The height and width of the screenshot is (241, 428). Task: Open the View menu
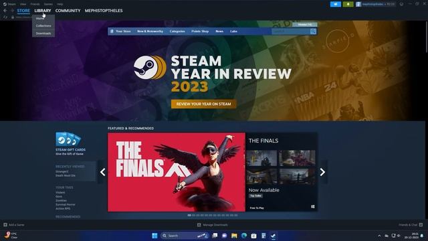(x=23, y=4)
